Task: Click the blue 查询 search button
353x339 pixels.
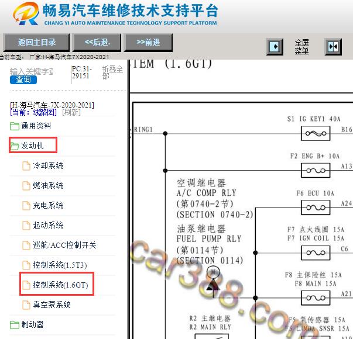Action: [x=23, y=80]
